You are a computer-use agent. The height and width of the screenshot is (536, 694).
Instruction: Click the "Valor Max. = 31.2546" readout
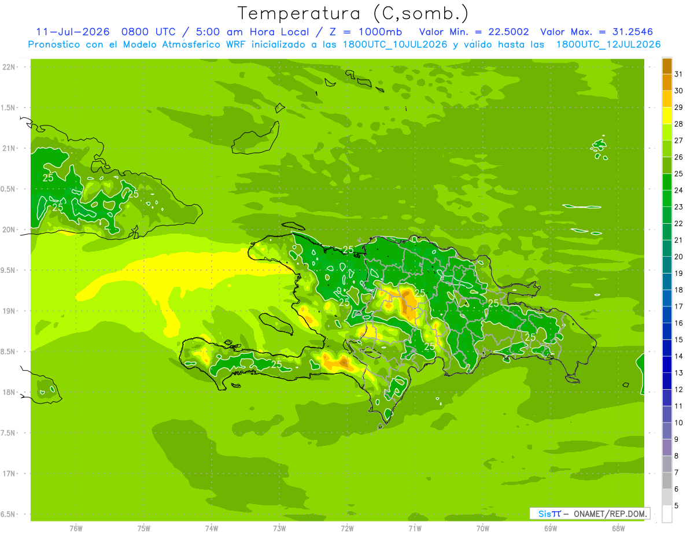click(597, 32)
